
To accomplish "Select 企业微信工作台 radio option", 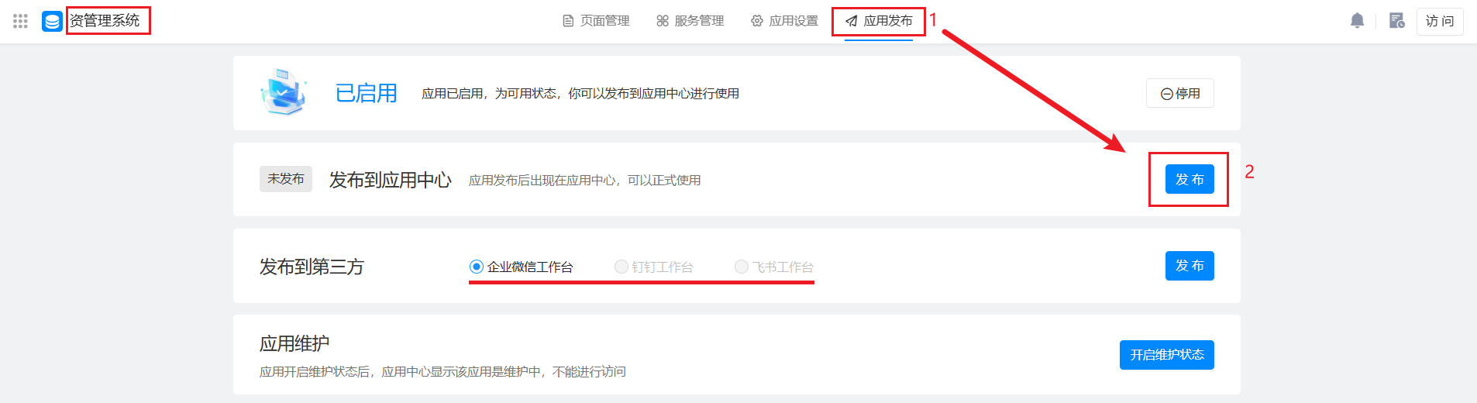I will [477, 267].
